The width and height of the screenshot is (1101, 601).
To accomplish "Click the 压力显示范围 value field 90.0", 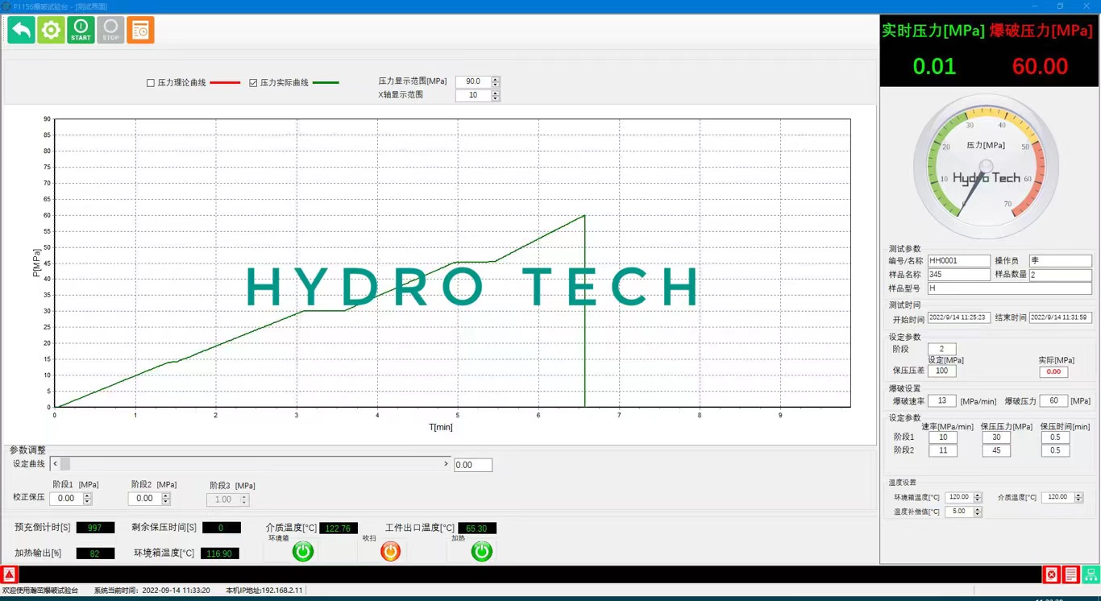I will pos(473,81).
